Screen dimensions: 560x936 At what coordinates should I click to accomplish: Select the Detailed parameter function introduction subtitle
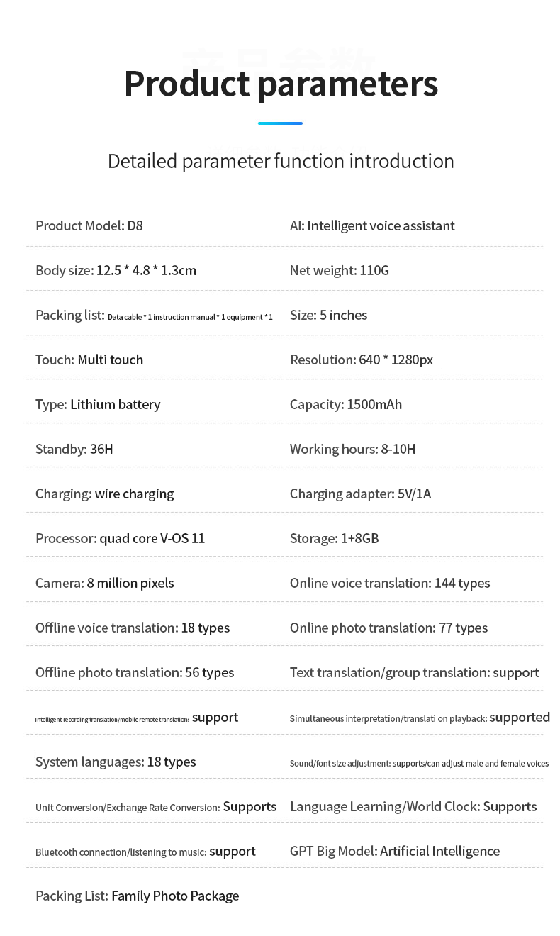click(281, 161)
